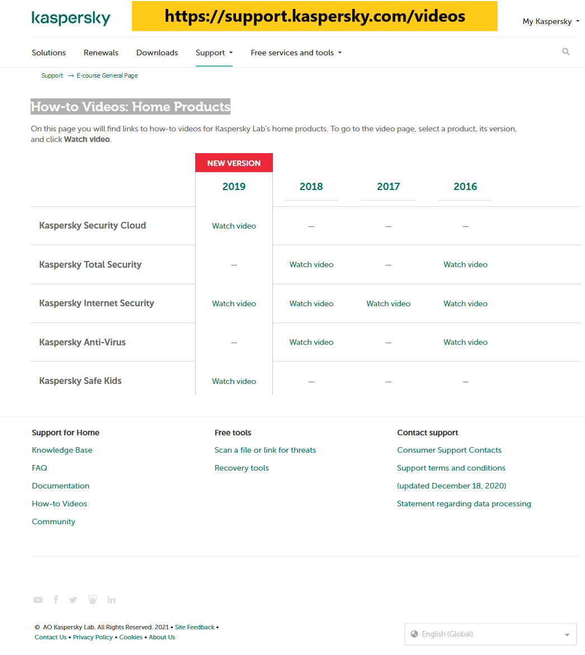The height and width of the screenshot is (655, 585).
Task: Open Kaspersky LinkedIn page icon
Action: click(x=111, y=600)
